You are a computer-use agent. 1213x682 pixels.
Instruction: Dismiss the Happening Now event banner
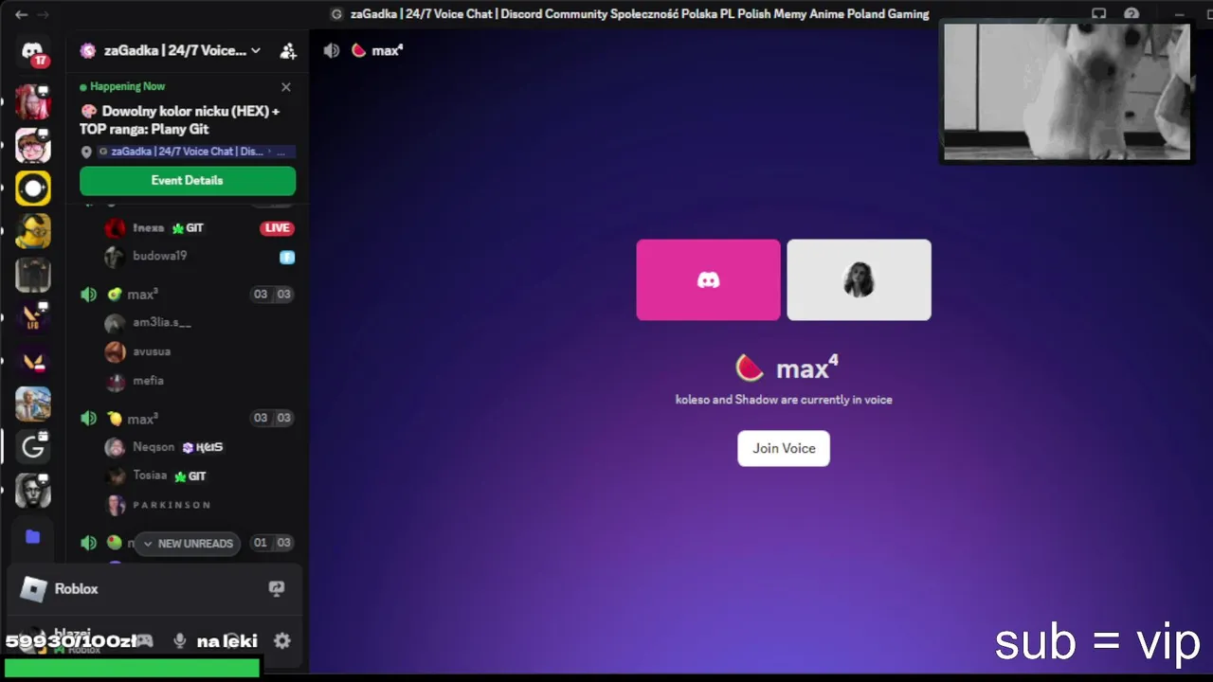(286, 87)
